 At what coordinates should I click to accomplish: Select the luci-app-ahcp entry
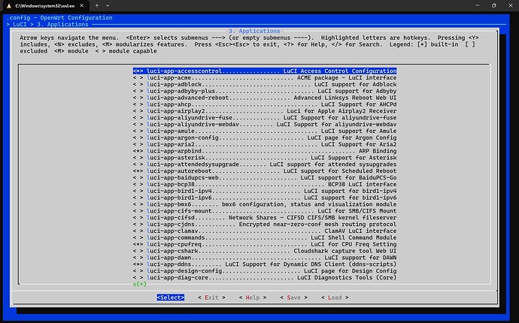click(265, 104)
